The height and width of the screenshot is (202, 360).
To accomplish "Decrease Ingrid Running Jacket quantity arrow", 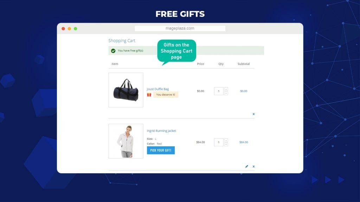I will tap(226, 144).
